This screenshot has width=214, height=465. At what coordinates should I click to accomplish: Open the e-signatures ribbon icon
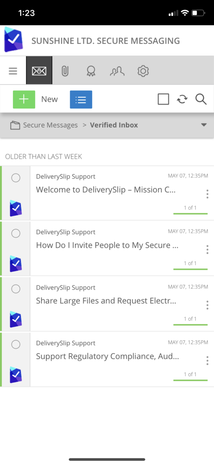click(91, 71)
